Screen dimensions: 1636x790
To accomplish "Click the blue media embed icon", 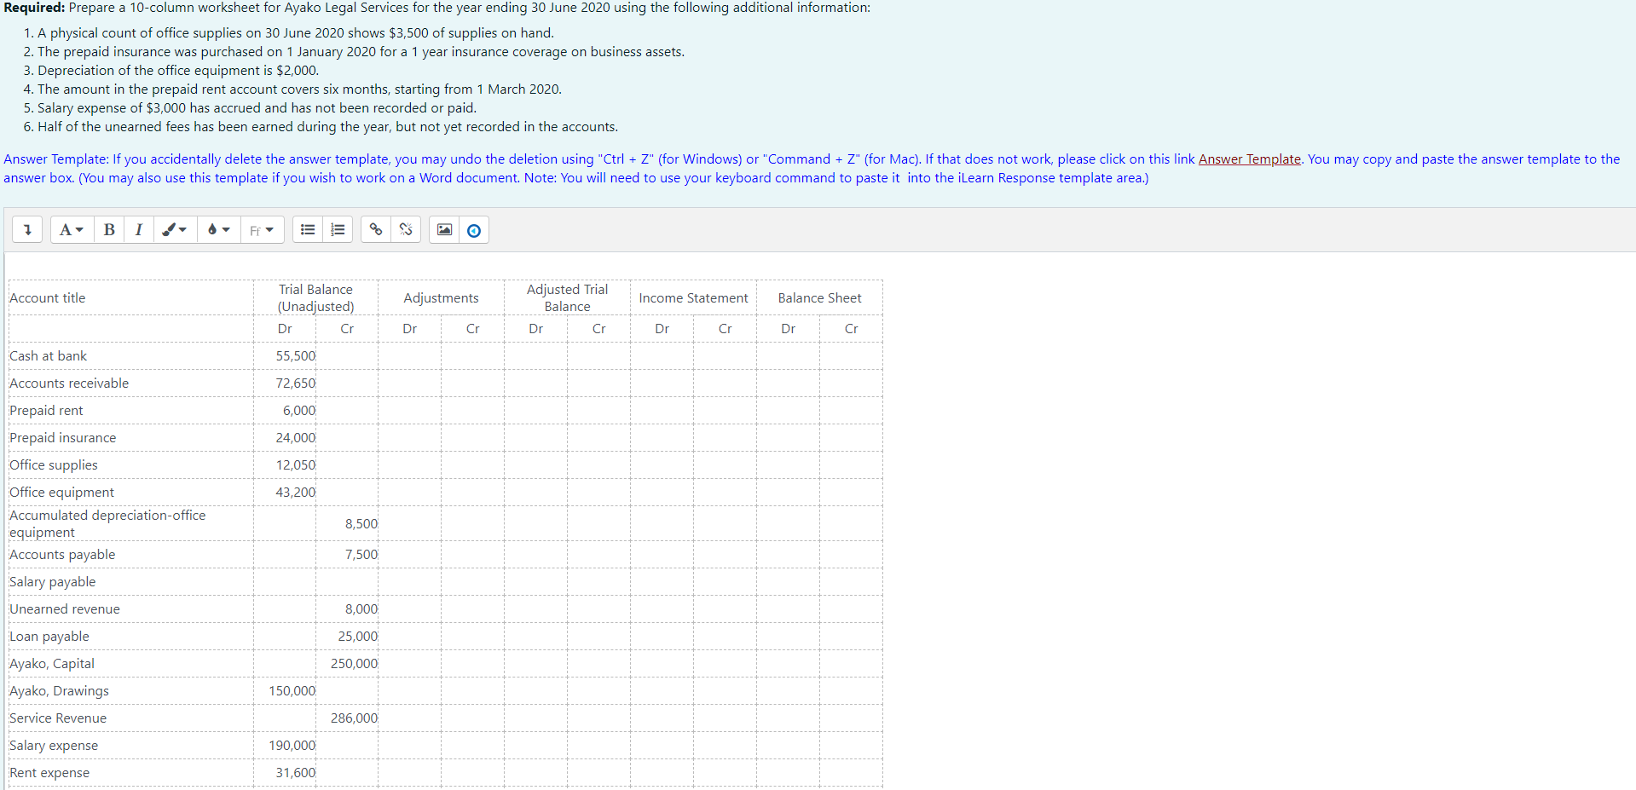I will pos(473,229).
